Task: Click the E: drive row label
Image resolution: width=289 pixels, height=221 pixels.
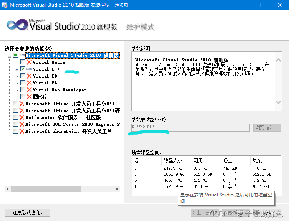Action: click(136, 174)
